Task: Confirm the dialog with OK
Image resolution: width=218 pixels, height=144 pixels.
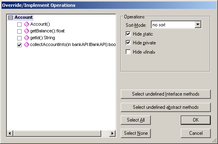Action: pyautogui.click(x=196, y=120)
